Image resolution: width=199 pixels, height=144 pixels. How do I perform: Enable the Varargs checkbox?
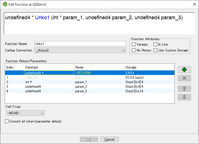(134, 44)
